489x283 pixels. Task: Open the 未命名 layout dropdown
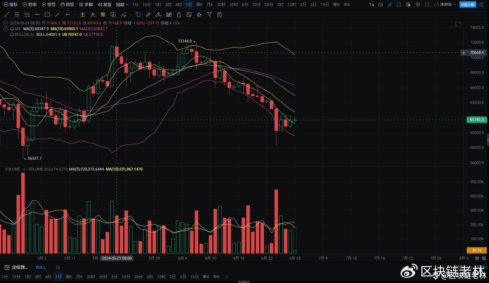pyautogui.click(x=445, y=4)
